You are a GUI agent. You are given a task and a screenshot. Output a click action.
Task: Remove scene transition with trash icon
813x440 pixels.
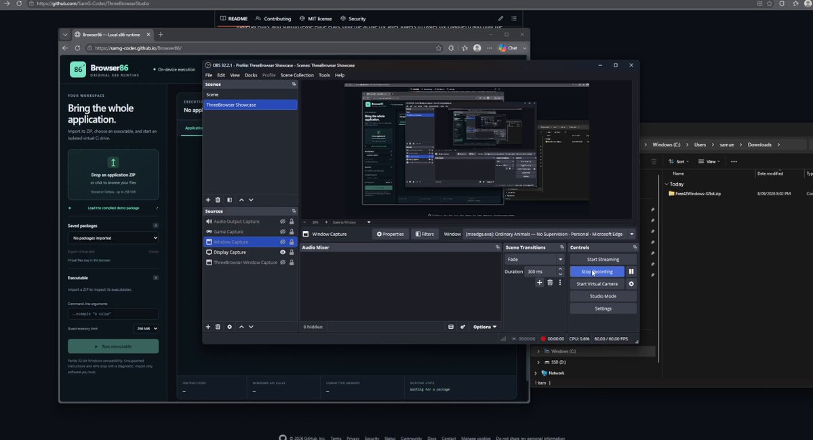550,283
